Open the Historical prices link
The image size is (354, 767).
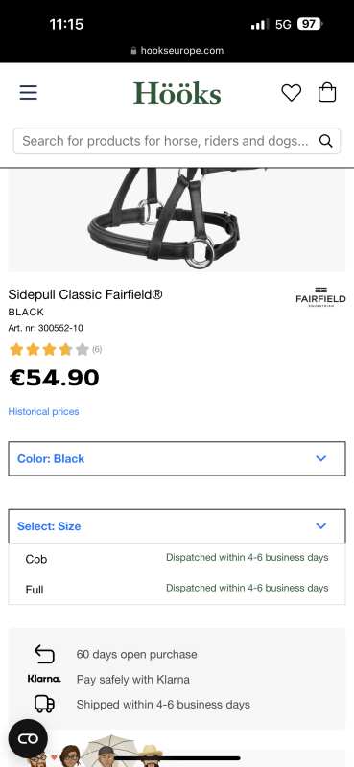(x=43, y=411)
